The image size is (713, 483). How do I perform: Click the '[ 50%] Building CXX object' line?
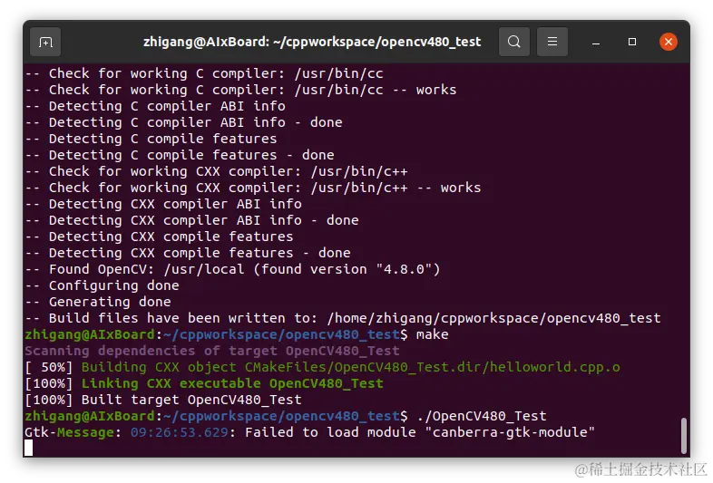point(323,367)
